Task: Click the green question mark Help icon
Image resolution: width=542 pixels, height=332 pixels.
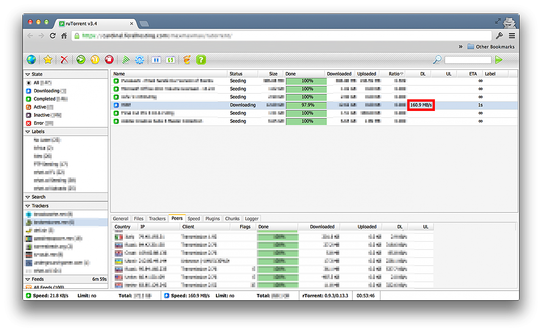Action: (x=201, y=60)
